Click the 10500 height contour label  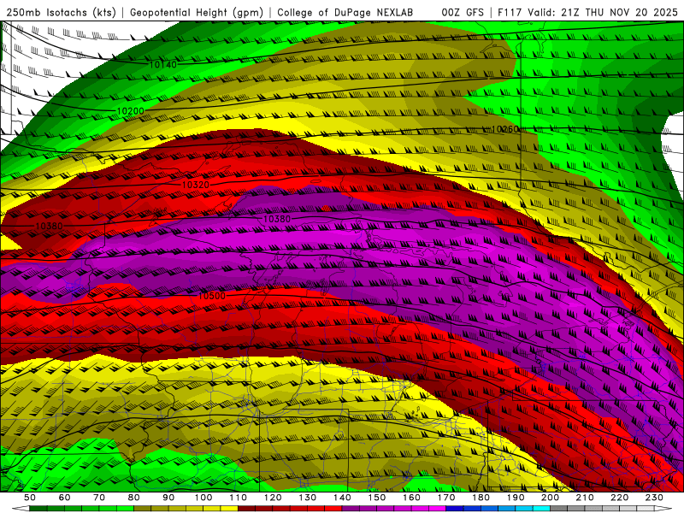click(212, 296)
